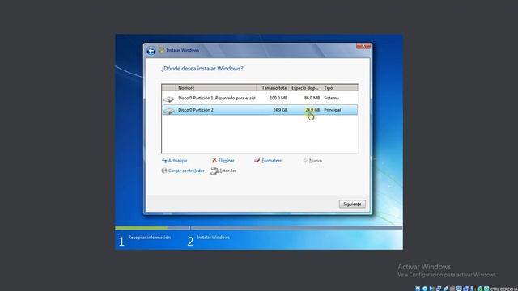Sort by the Tipo column header

tap(339, 88)
